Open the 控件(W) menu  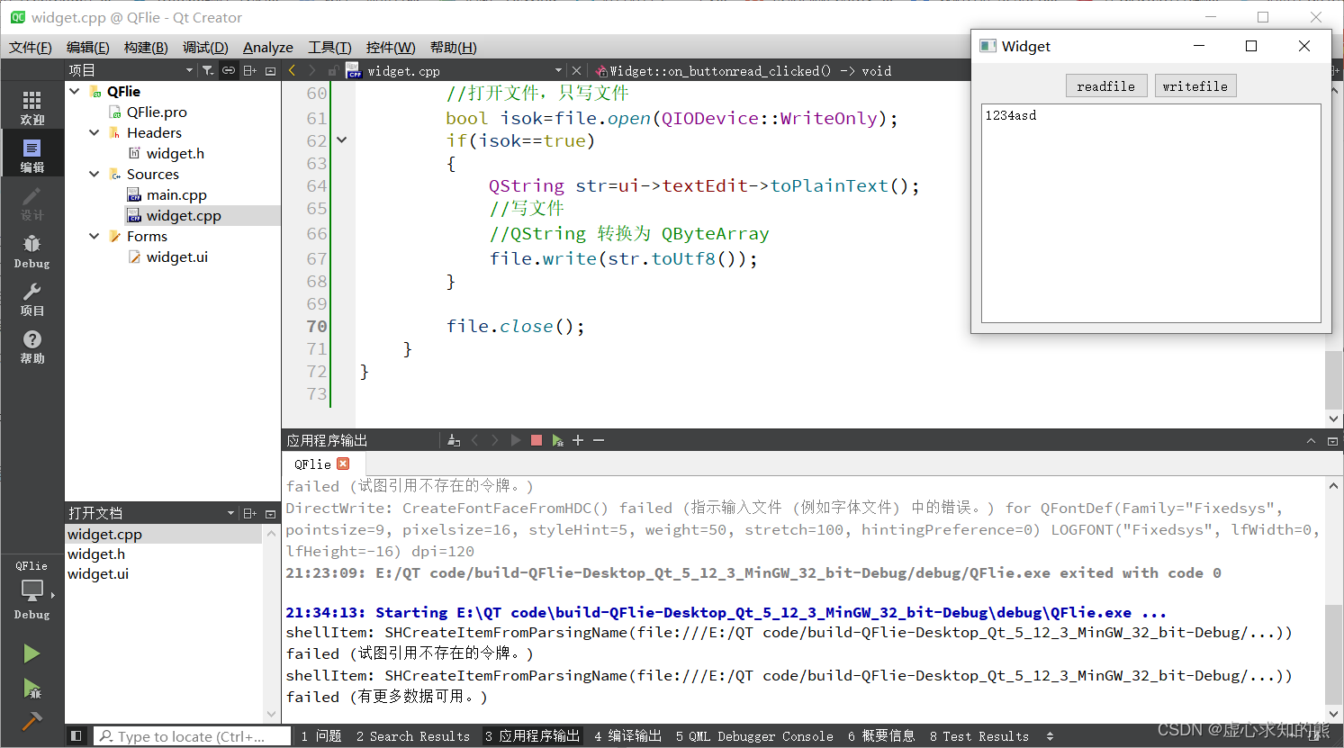point(391,47)
